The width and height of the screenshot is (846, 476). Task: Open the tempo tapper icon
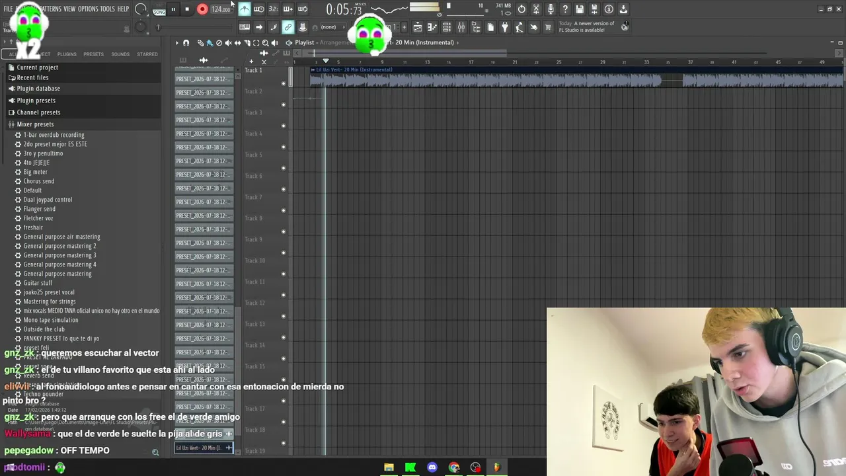(519, 27)
